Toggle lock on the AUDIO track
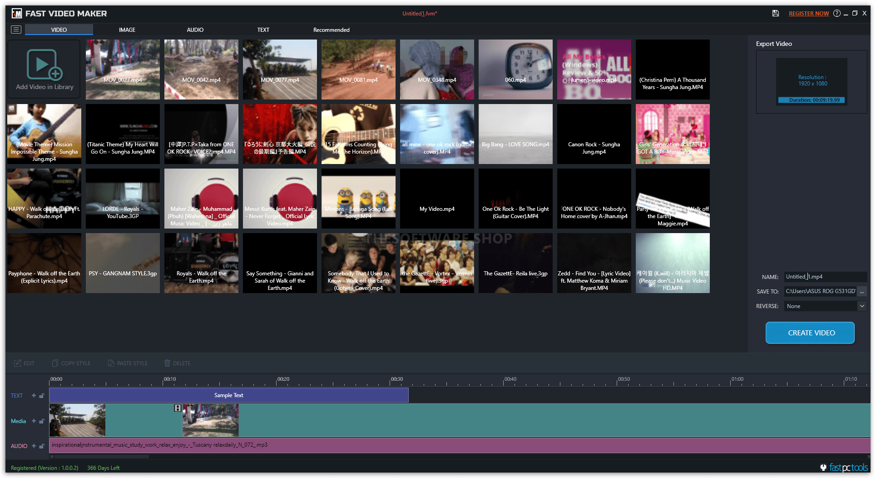 (x=41, y=446)
